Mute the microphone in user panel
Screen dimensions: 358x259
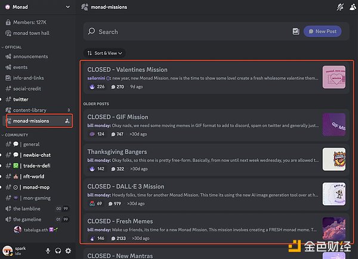click(x=48, y=251)
